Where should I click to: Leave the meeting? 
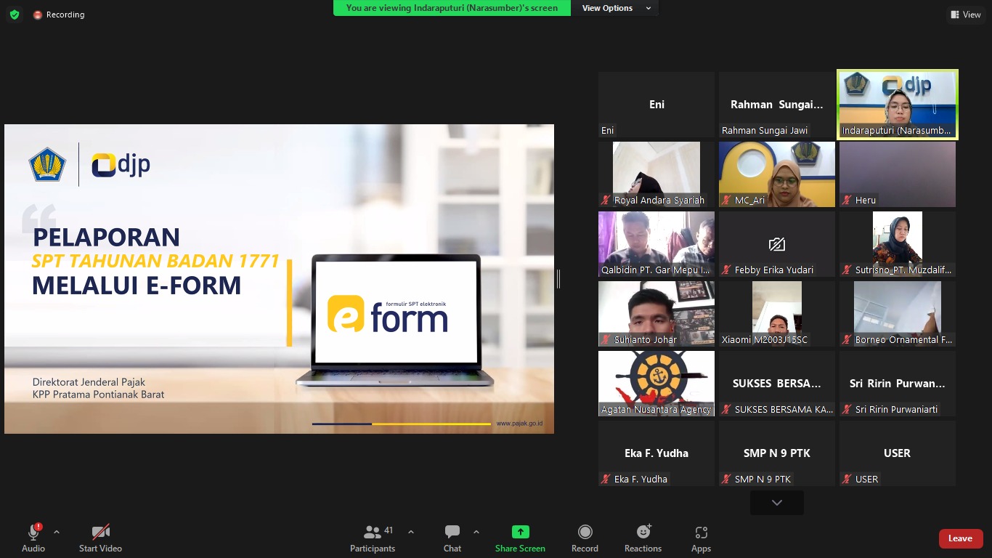pos(960,538)
